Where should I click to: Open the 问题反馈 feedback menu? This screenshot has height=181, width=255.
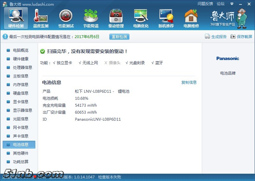tap(205, 4)
